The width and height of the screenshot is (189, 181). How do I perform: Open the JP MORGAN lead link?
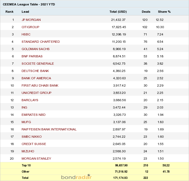click(31, 20)
